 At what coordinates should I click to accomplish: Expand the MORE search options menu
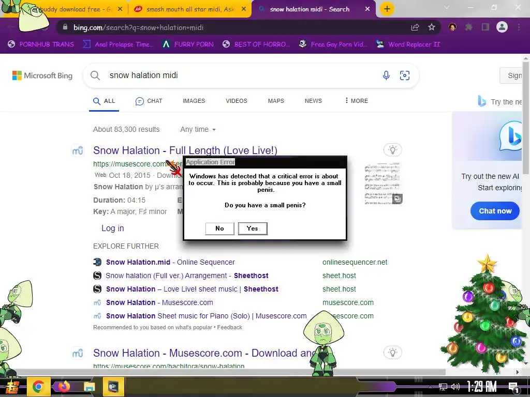(x=357, y=101)
